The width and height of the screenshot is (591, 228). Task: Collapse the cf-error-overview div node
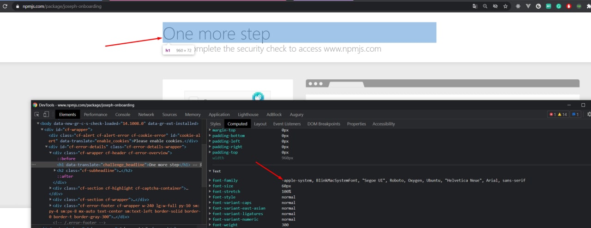pos(51,153)
